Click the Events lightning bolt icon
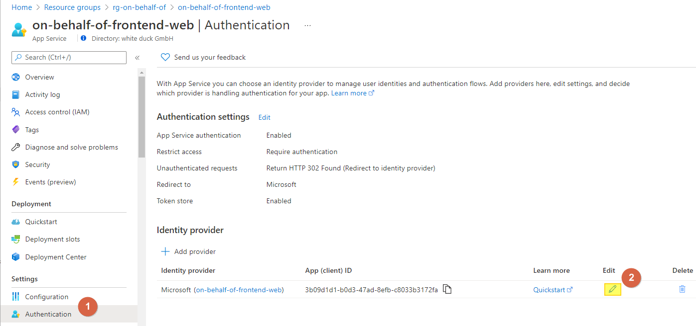696x326 pixels. [16, 182]
